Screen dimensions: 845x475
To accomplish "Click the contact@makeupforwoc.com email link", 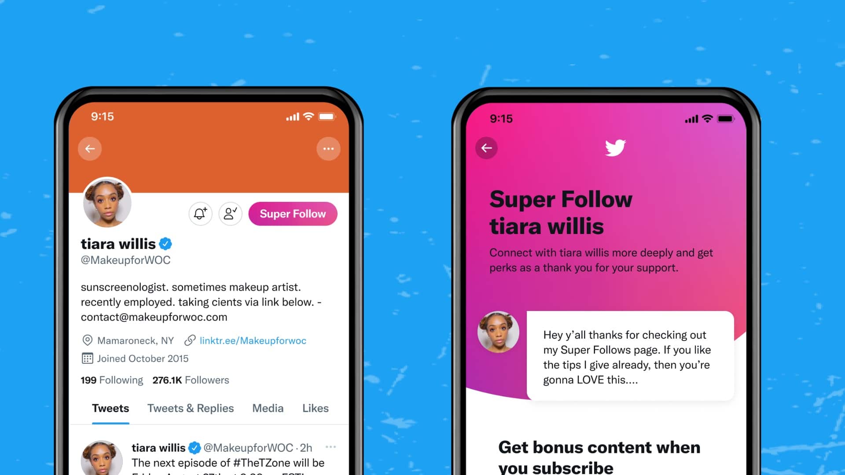I will pos(154,317).
